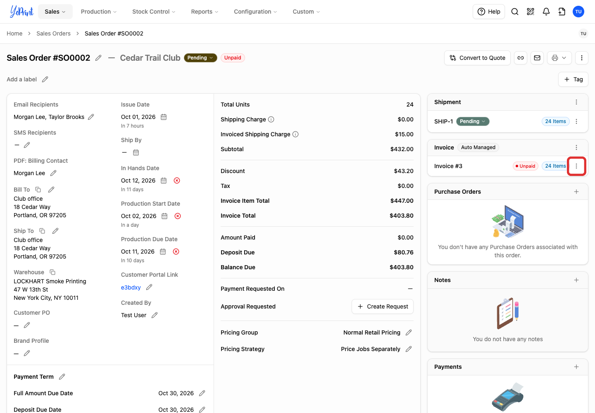Click the Convert to Quote button

[477, 58]
